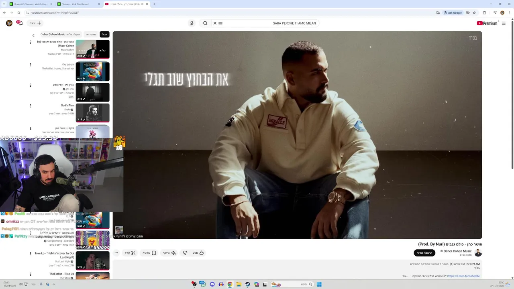Open TheFatRat - Rise Up title
The height and width of the screenshot is (289, 514).
click(x=61, y=274)
